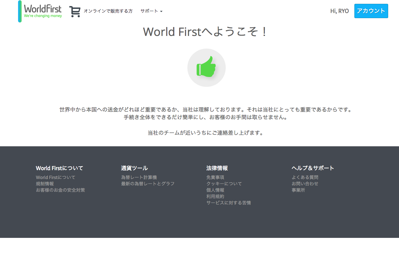Viewport: 399px width, 263px height.
Task: Open お問い合わせ footer link
Action: pyautogui.click(x=305, y=184)
